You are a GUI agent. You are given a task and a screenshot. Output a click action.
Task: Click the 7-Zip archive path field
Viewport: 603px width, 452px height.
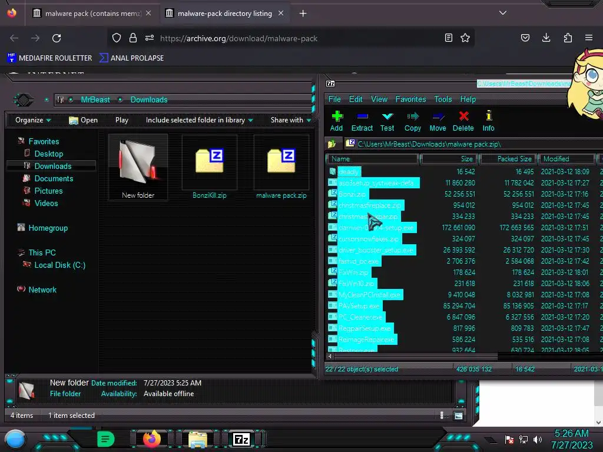point(473,144)
